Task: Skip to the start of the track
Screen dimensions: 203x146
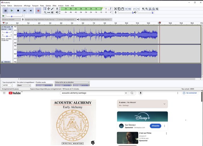Action: click(x=24, y=10)
